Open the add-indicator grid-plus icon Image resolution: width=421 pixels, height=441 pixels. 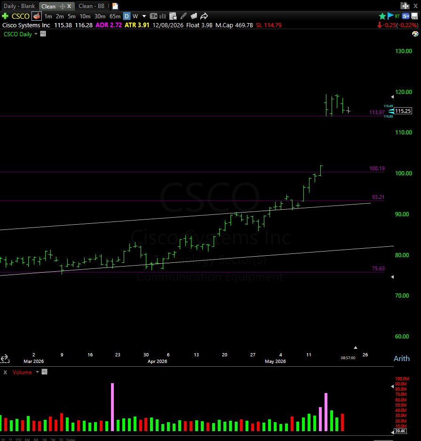(173, 16)
